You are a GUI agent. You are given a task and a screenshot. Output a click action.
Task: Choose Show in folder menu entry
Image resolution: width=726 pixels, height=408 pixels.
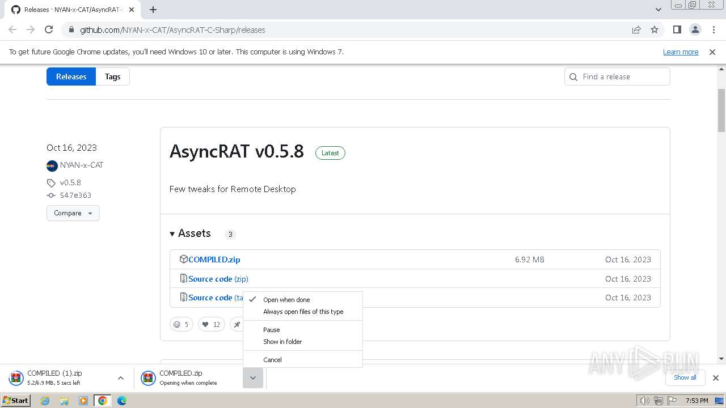[303, 342]
